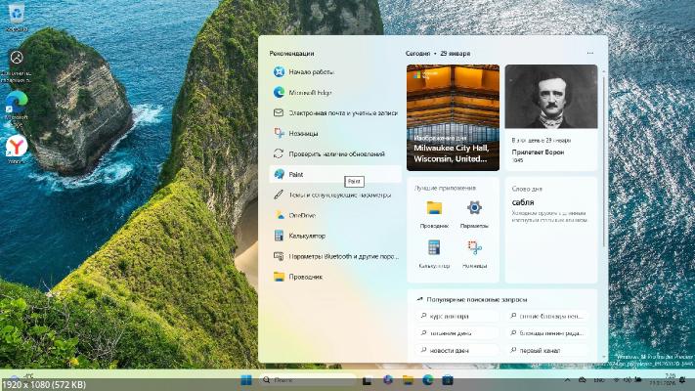The width and height of the screenshot is (695, 391).
Task: Open the Explorer (Проводник) folder tile
Action: (434, 208)
